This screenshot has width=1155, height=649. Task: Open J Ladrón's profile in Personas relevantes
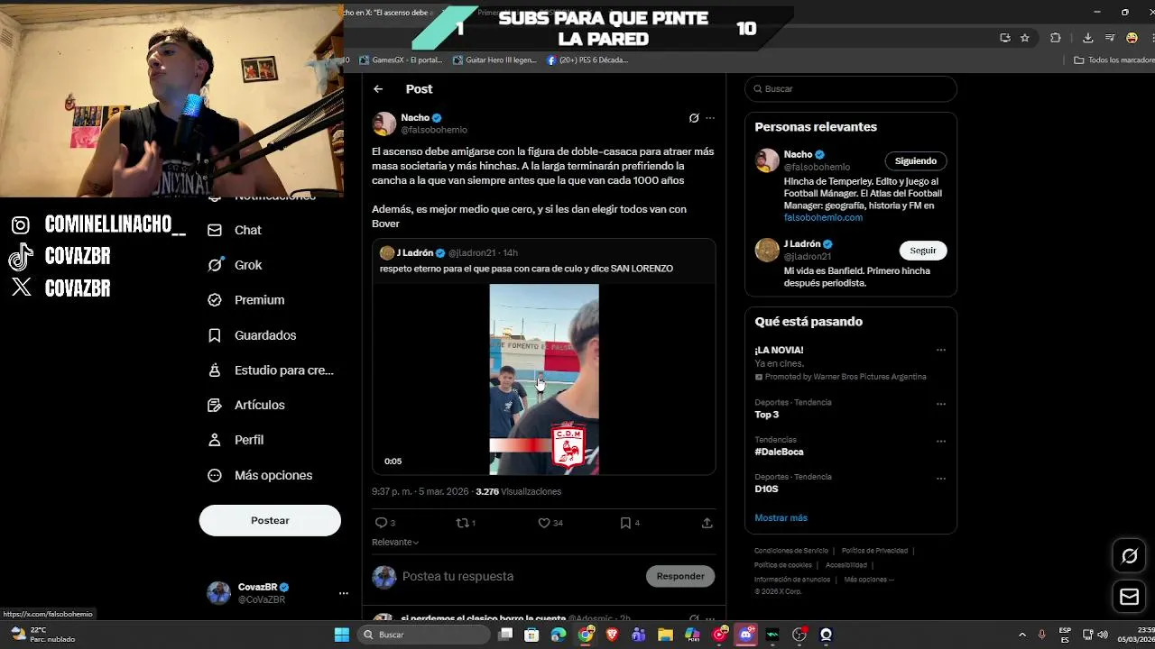click(801, 244)
